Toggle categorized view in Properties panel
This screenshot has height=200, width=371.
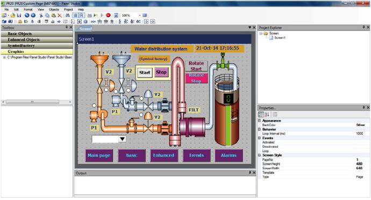pos(261,115)
